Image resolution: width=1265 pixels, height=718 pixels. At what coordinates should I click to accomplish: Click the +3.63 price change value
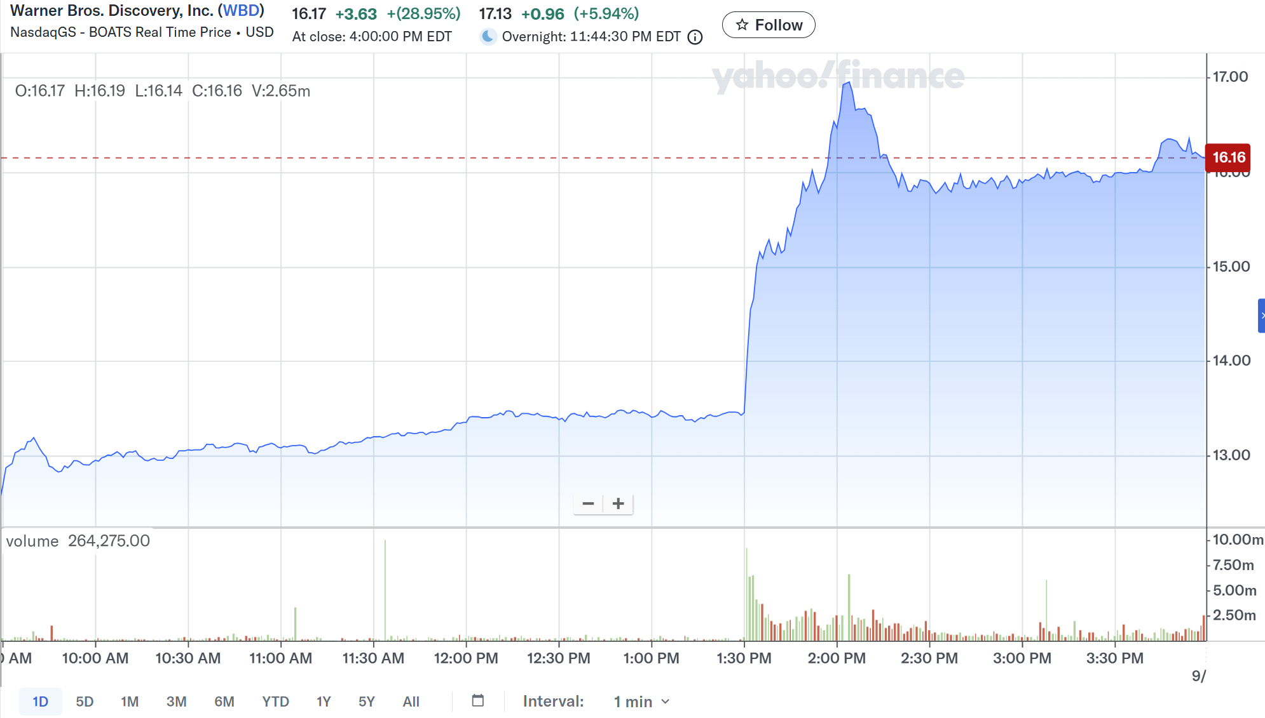tap(356, 14)
